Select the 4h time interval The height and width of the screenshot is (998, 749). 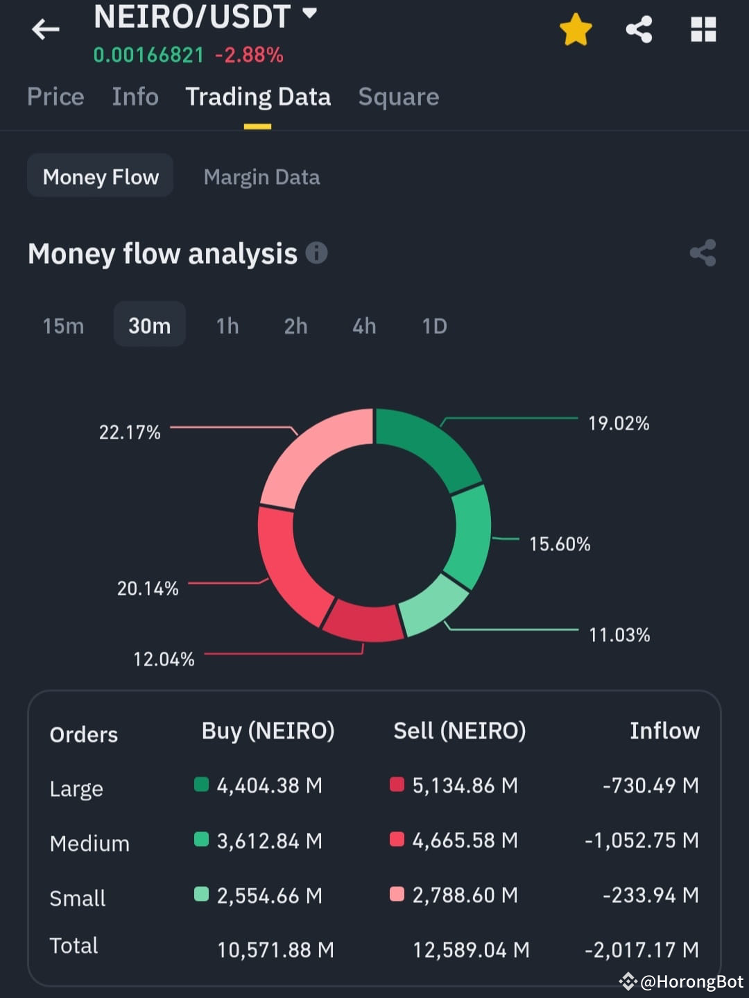pyautogui.click(x=364, y=325)
